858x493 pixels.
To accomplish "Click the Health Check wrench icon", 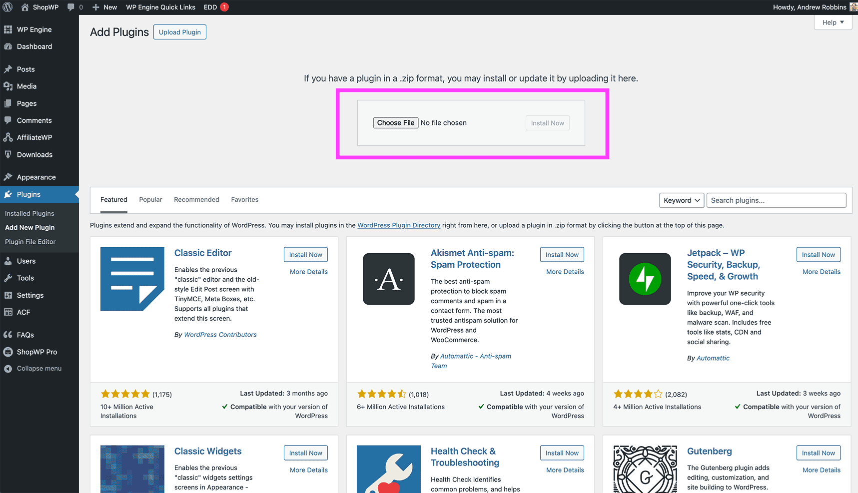I will coord(389,470).
